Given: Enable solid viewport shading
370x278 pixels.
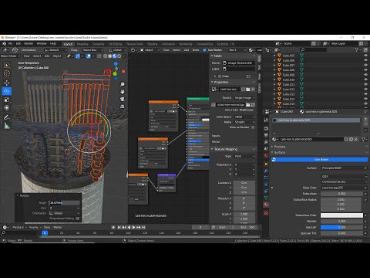Looking at the screenshot, I should coord(110,56).
